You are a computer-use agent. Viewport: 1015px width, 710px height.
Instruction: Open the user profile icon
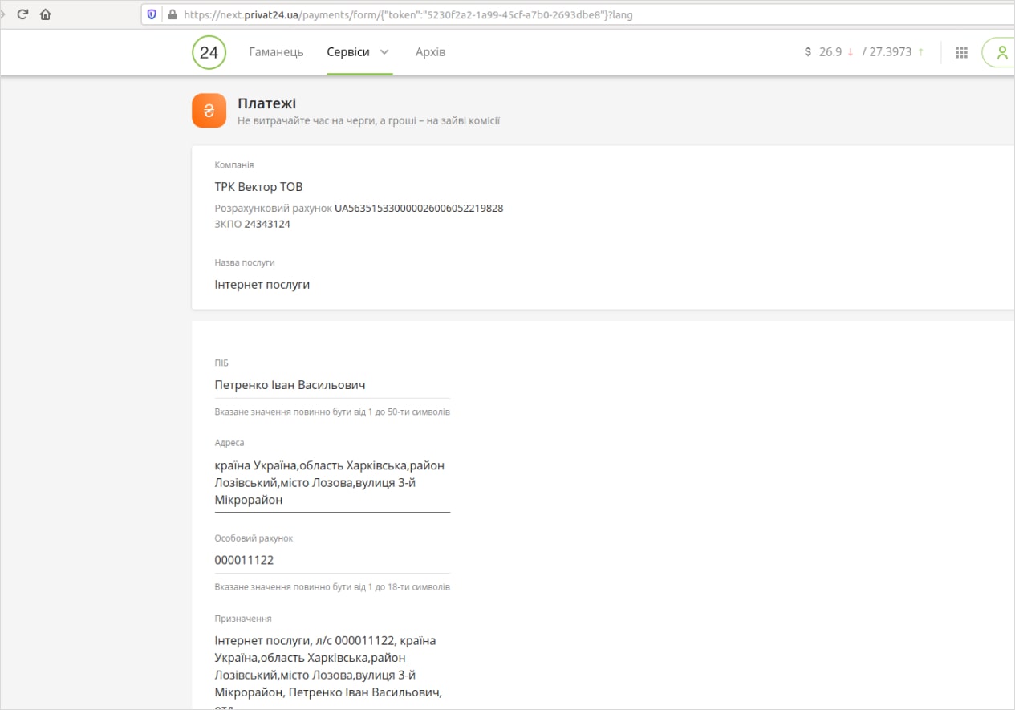click(x=1001, y=52)
